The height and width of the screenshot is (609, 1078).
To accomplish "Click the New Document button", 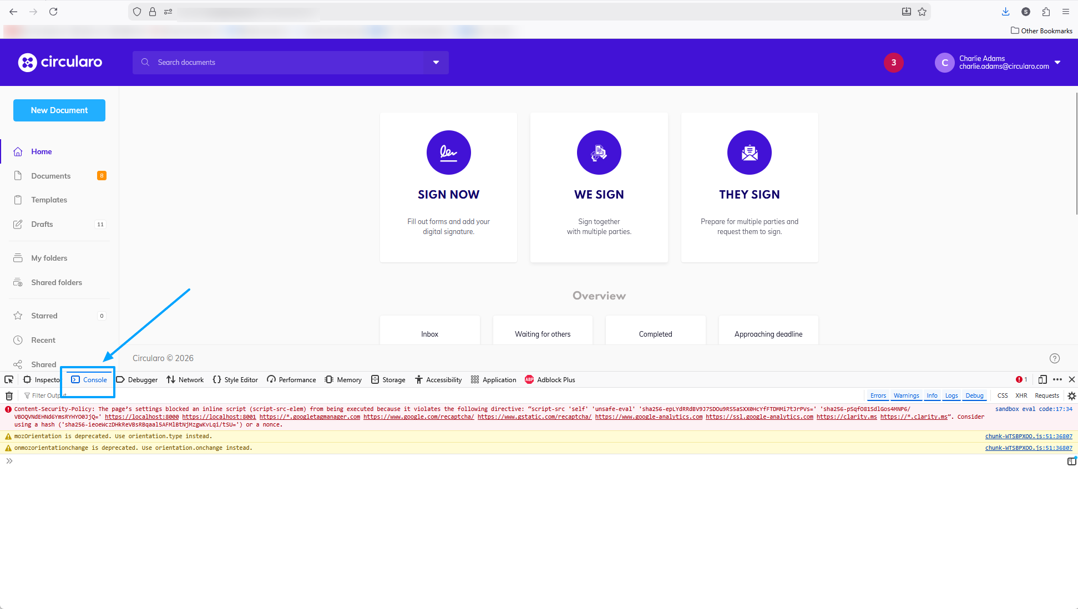I will pyautogui.click(x=59, y=110).
